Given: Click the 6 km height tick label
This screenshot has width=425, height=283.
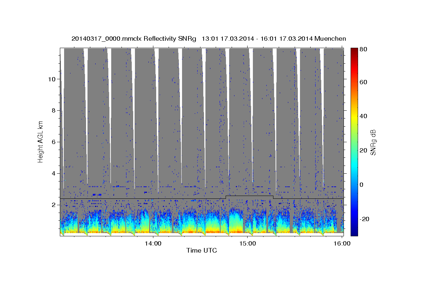Looking at the screenshot, I should pos(52,142).
